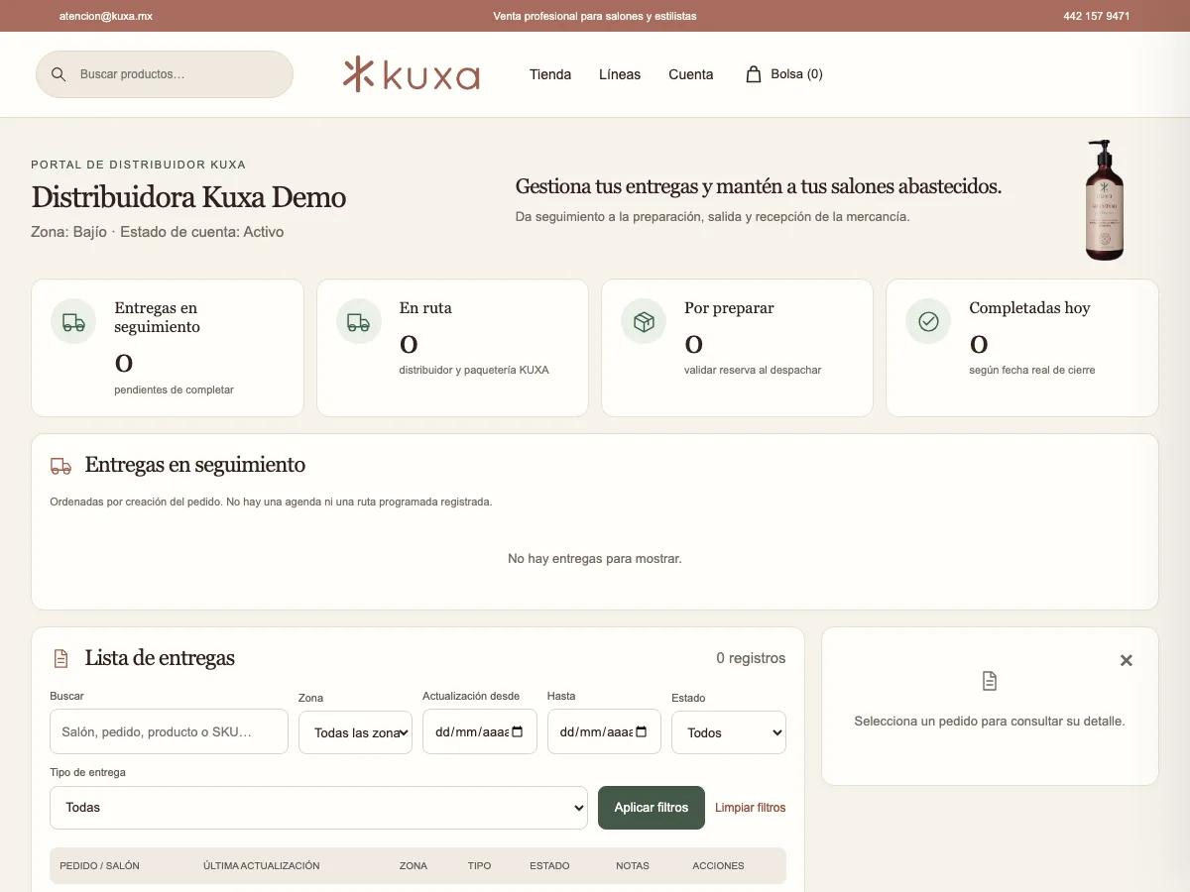This screenshot has height=892, width=1190.
Task: Click Limpiar filtros link
Action: (751, 808)
